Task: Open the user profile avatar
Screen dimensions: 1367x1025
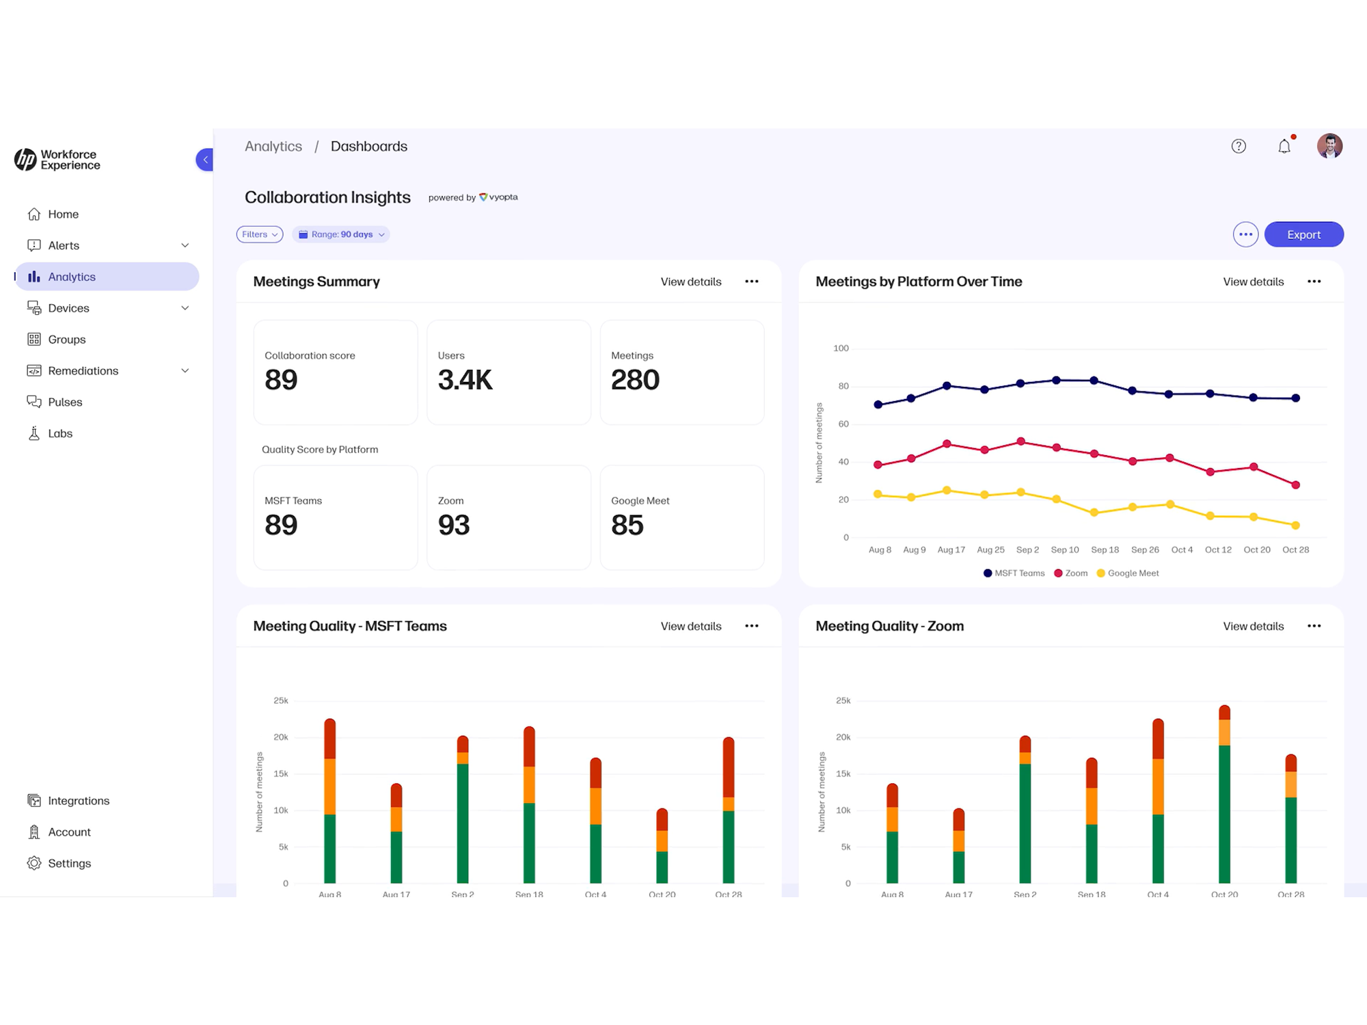Action: pos(1329,146)
